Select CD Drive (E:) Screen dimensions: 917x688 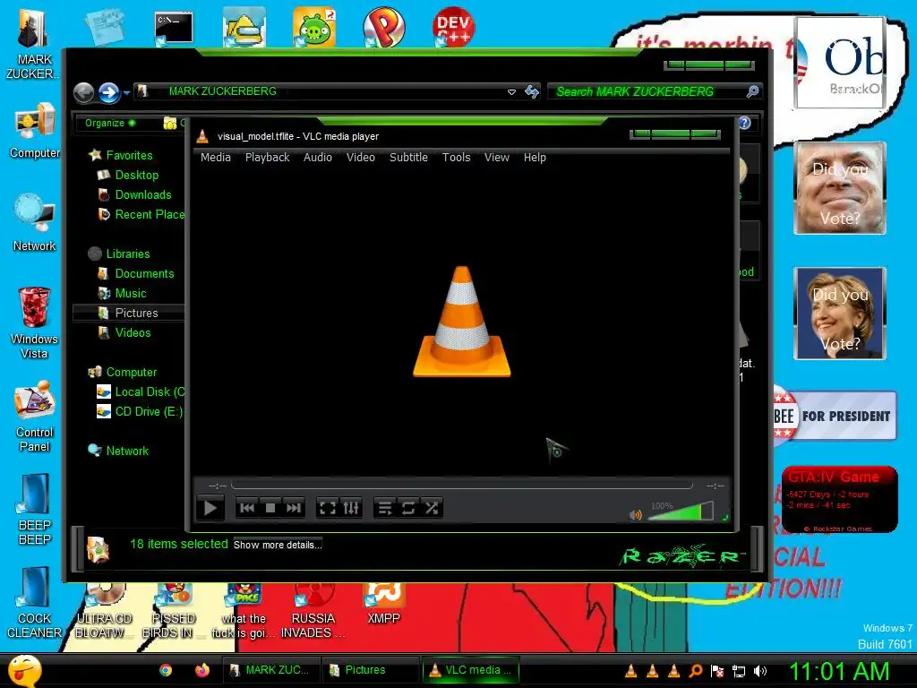pyautogui.click(x=140, y=412)
